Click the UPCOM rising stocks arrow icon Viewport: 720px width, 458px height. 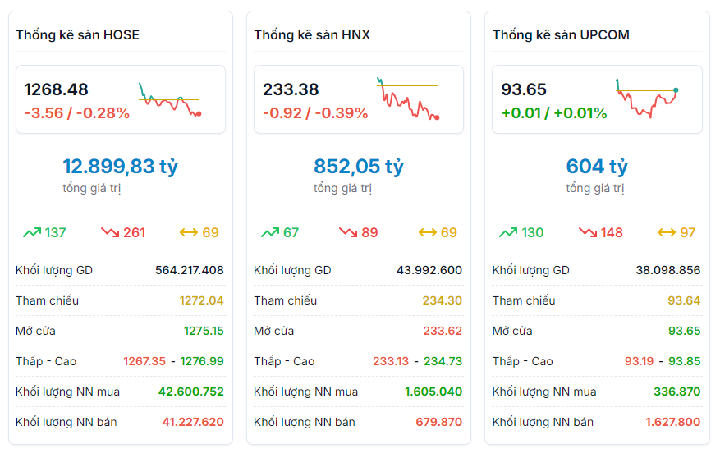coord(508,232)
